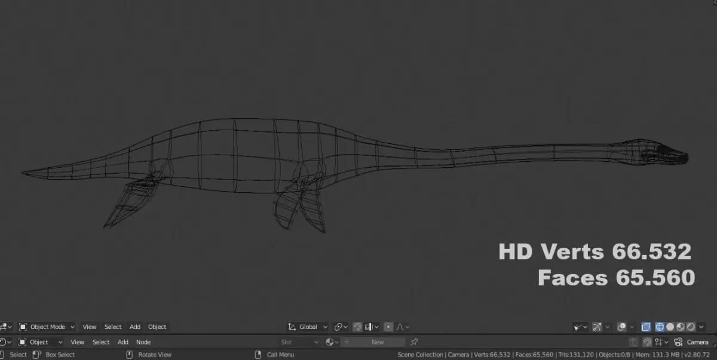This screenshot has width=717, height=360.
Task: Click the 'Tris:131,120' status bar text
Action: 577,355
